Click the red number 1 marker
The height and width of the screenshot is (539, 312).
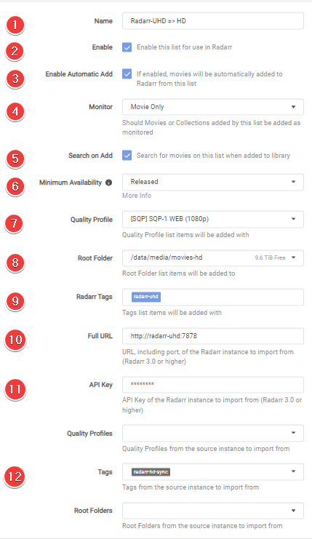coord(15,25)
